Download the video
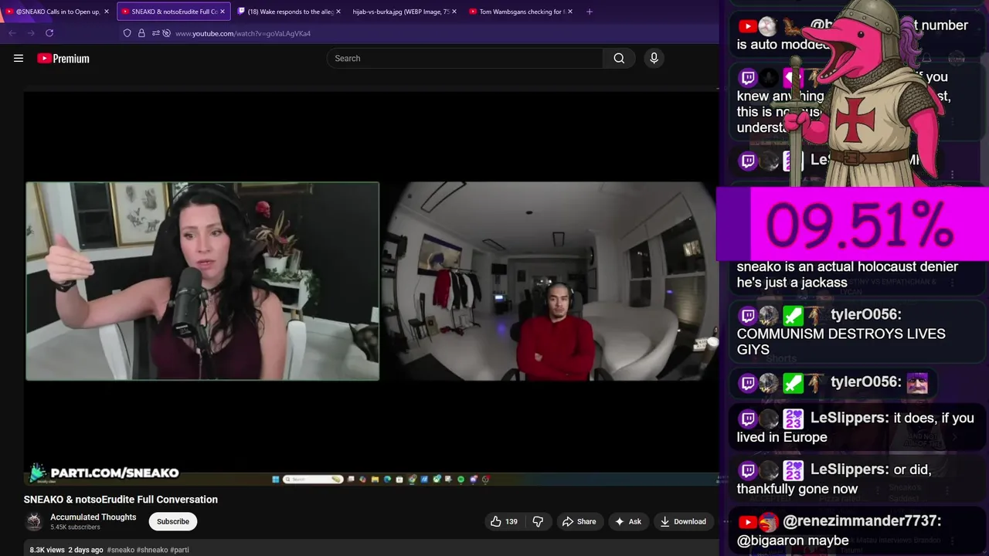This screenshot has height=556, width=989. (682, 521)
